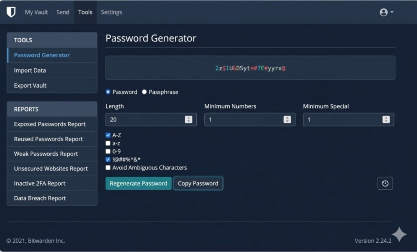Uncheck the A-Z uppercase checkbox
The height and width of the screenshot is (252, 417).
click(108, 135)
